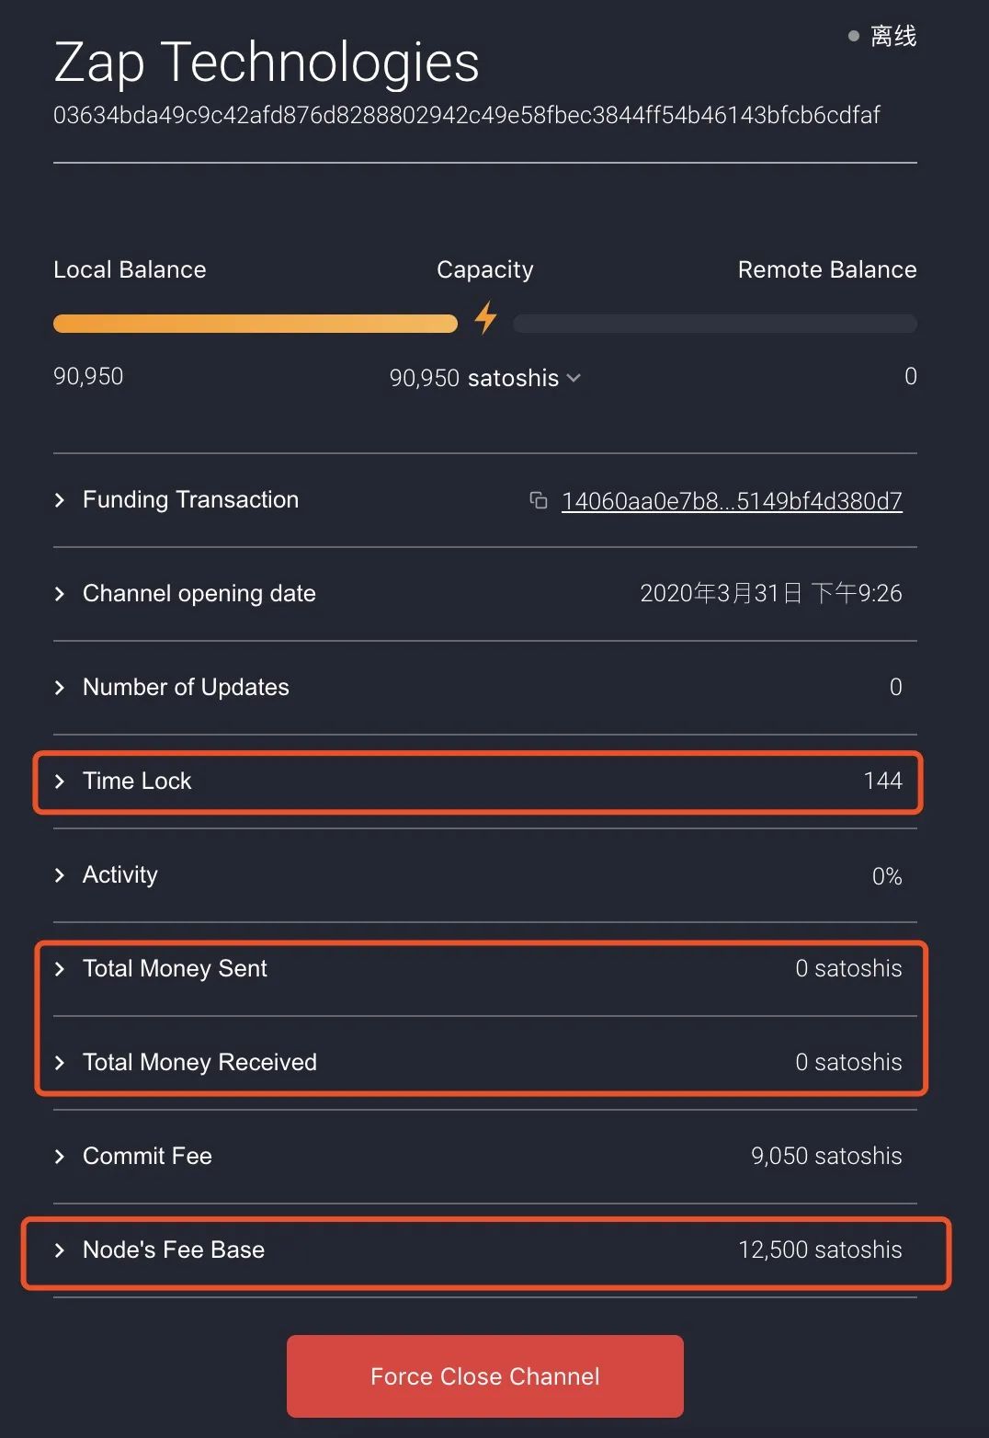Expand the Node's Fee Base chevron
The height and width of the screenshot is (1438, 989).
click(x=60, y=1250)
